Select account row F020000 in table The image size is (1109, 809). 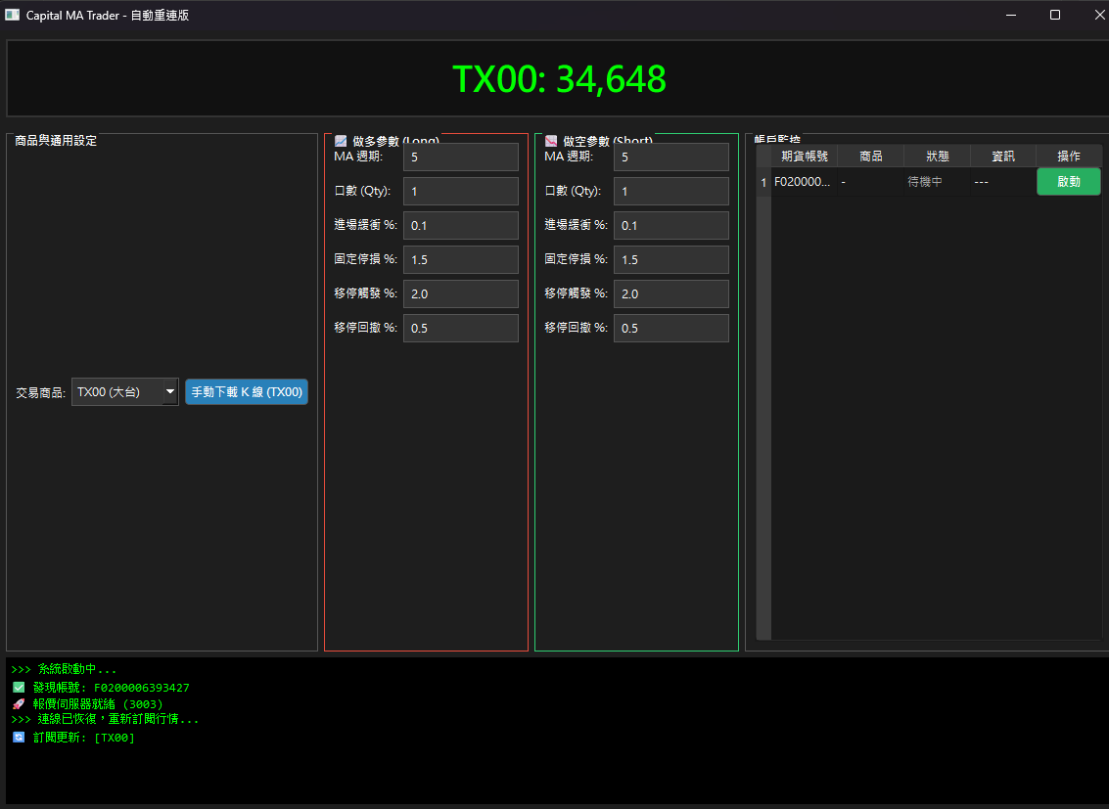[802, 182]
